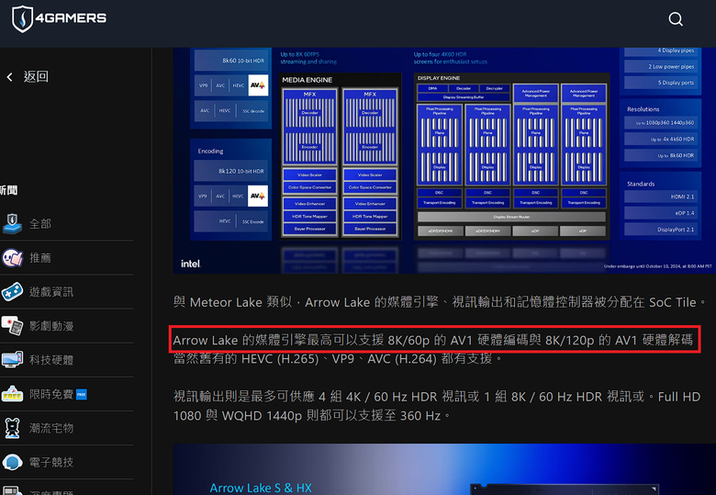The width and height of the screenshot is (716, 495).
Task: Click the 全部 category icon
Action: coord(12,223)
